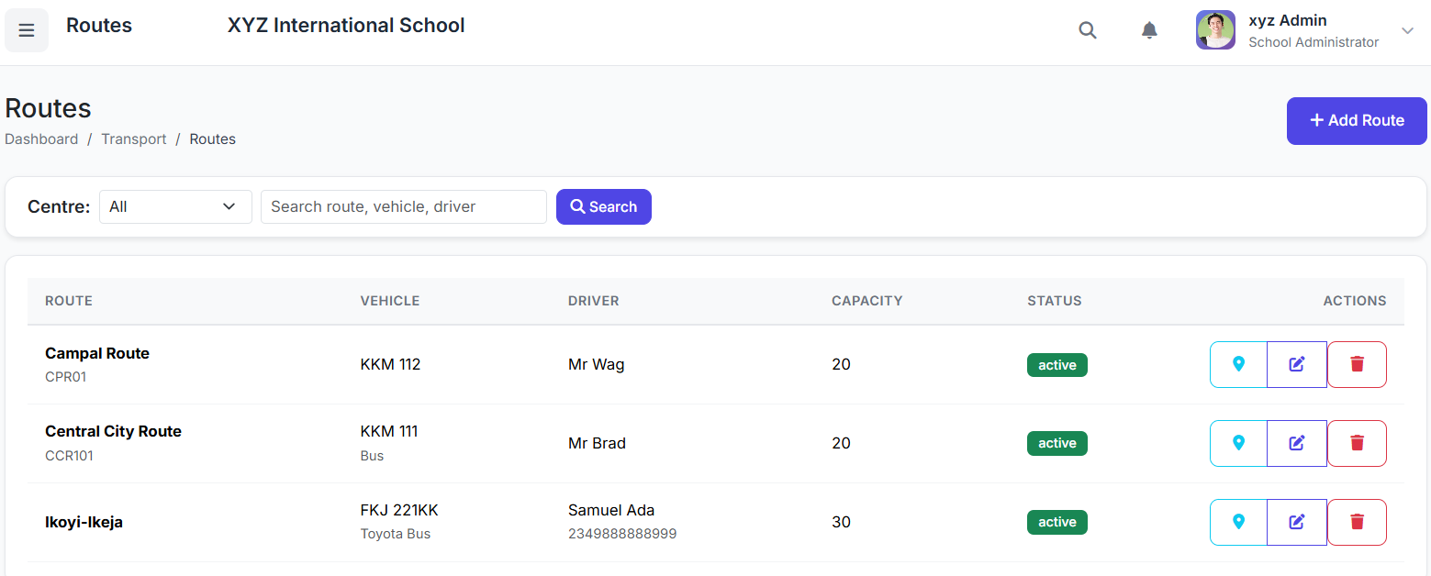Open the Centre dropdown showing All
This screenshot has width=1431, height=576.
click(x=175, y=207)
